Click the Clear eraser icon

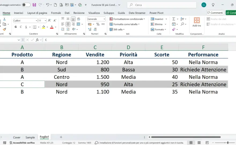click(174, 29)
